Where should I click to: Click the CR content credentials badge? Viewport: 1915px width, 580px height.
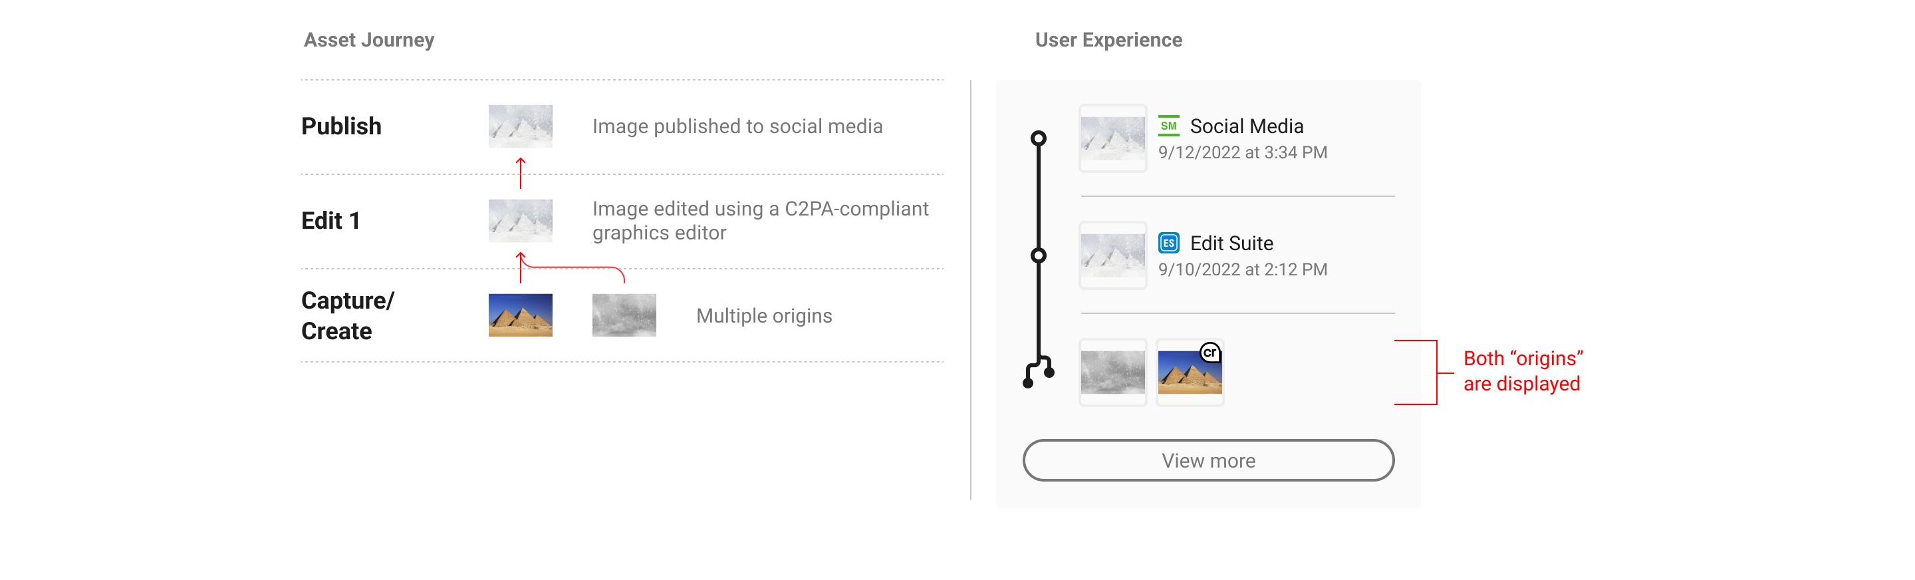coord(1210,353)
